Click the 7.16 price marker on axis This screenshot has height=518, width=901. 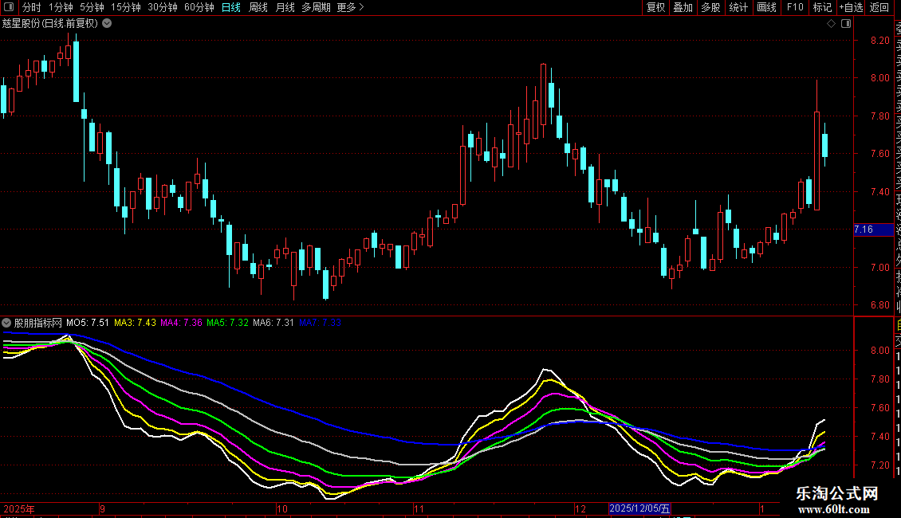864,230
